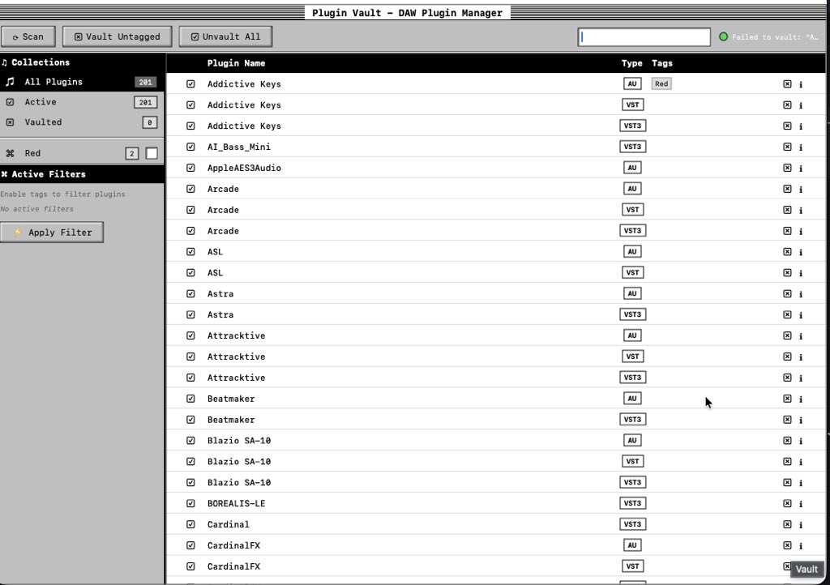Show info for Arcade VST3
This screenshot has height=585, width=830.
pos(801,231)
